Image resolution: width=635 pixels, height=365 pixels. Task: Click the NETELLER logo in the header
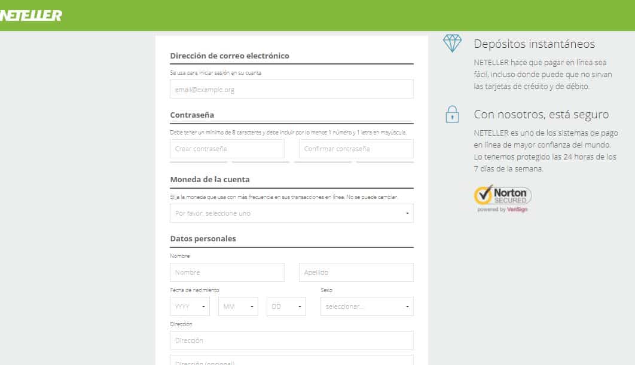coord(30,16)
